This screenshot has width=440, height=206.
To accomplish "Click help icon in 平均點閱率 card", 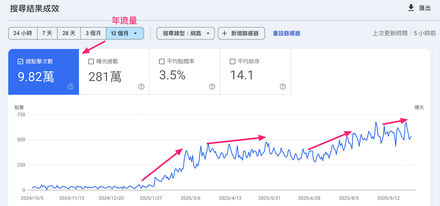I will point(212,87).
